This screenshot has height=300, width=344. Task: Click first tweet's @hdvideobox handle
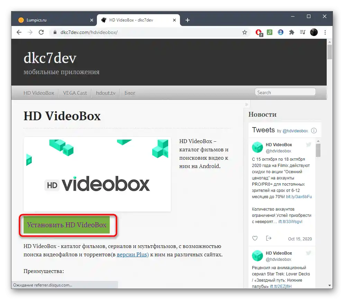tap(278, 151)
